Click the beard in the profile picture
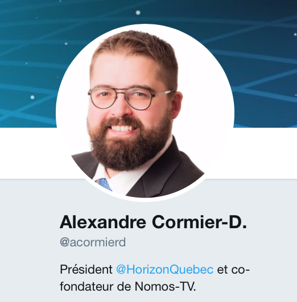Viewport: 297px width, 302px height. (x=129, y=148)
